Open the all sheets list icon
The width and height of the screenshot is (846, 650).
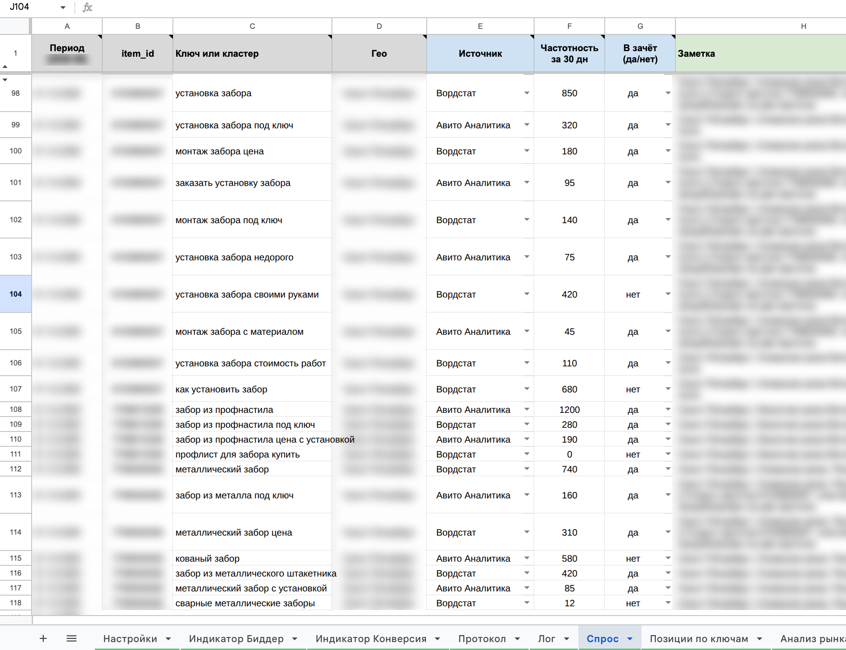tap(72, 638)
